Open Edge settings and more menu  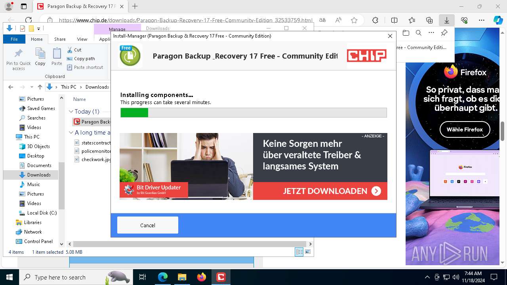click(482, 20)
